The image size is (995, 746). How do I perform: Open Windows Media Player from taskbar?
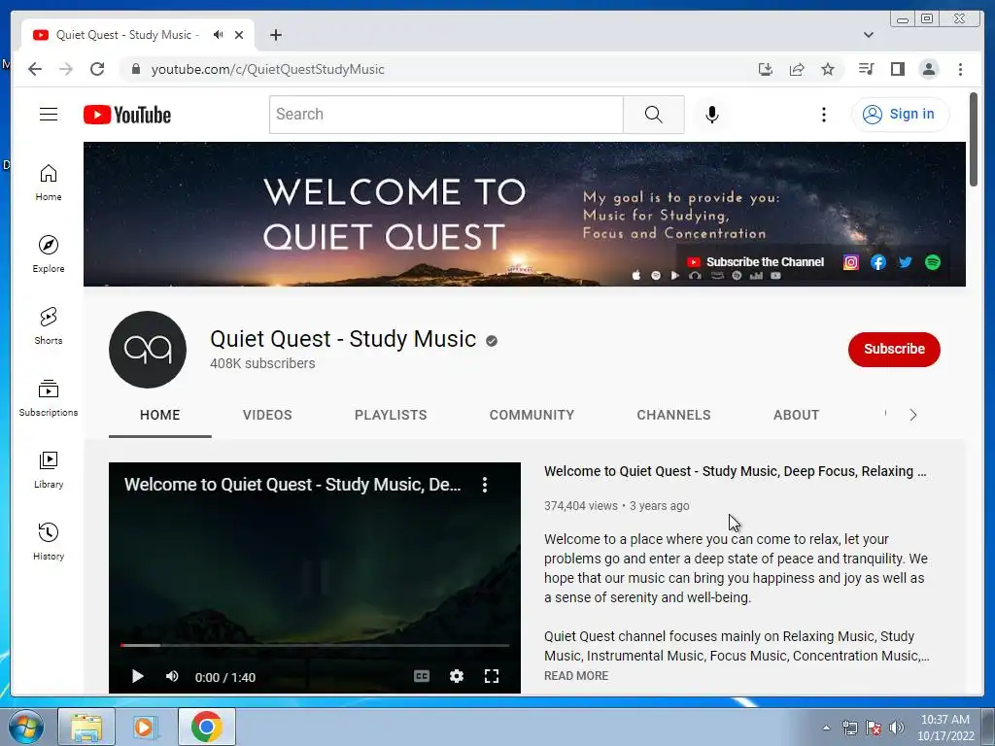click(x=145, y=727)
